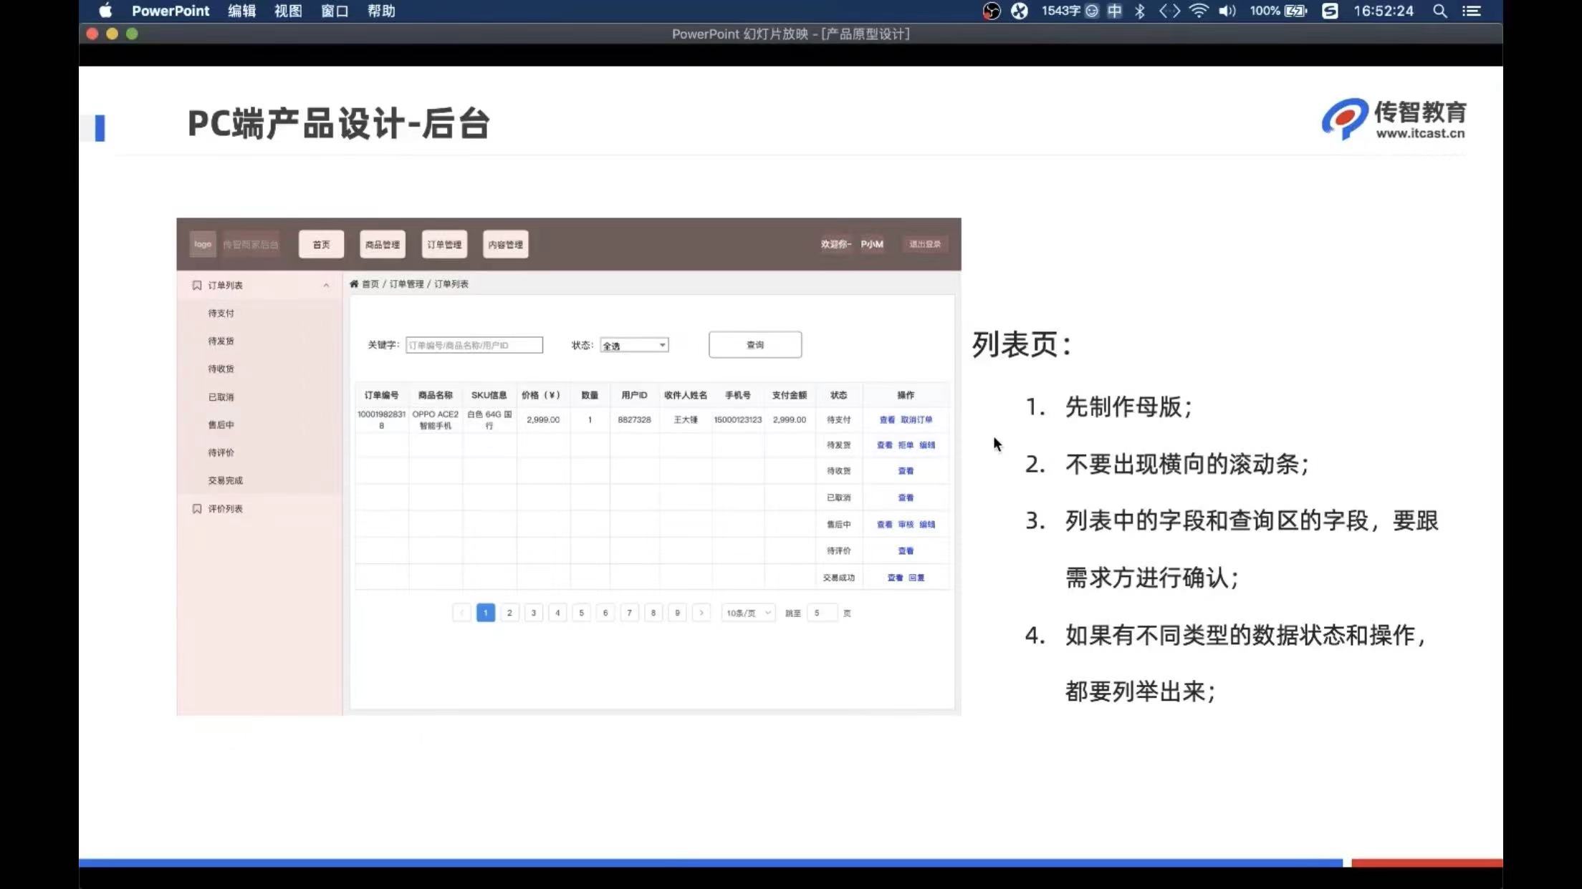This screenshot has width=1582, height=889.
Task: Click the Wi-Fi status icon
Action: (1199, 11)
